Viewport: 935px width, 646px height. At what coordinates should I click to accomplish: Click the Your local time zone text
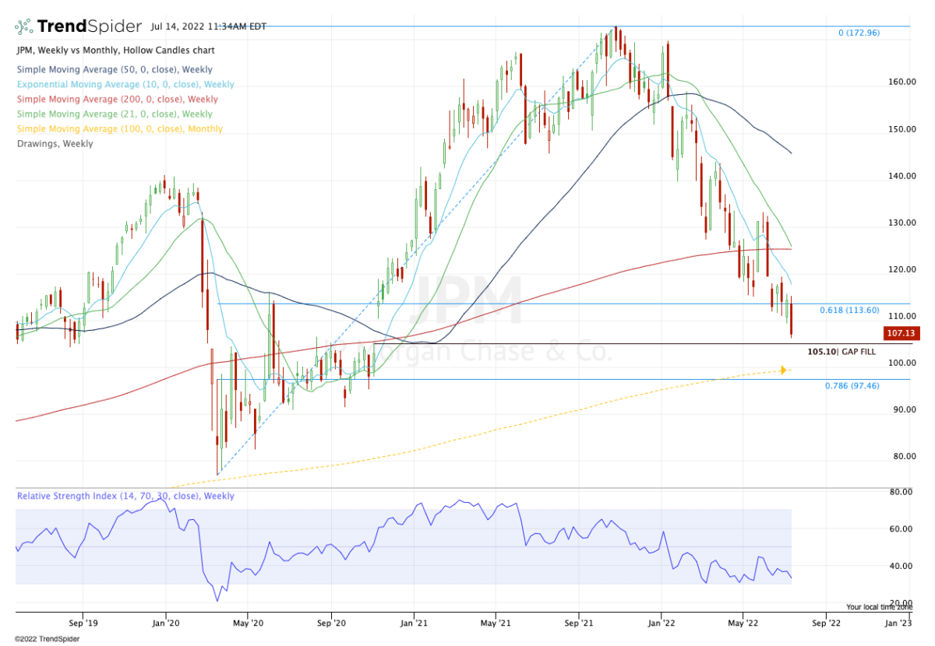coord(879,607)
